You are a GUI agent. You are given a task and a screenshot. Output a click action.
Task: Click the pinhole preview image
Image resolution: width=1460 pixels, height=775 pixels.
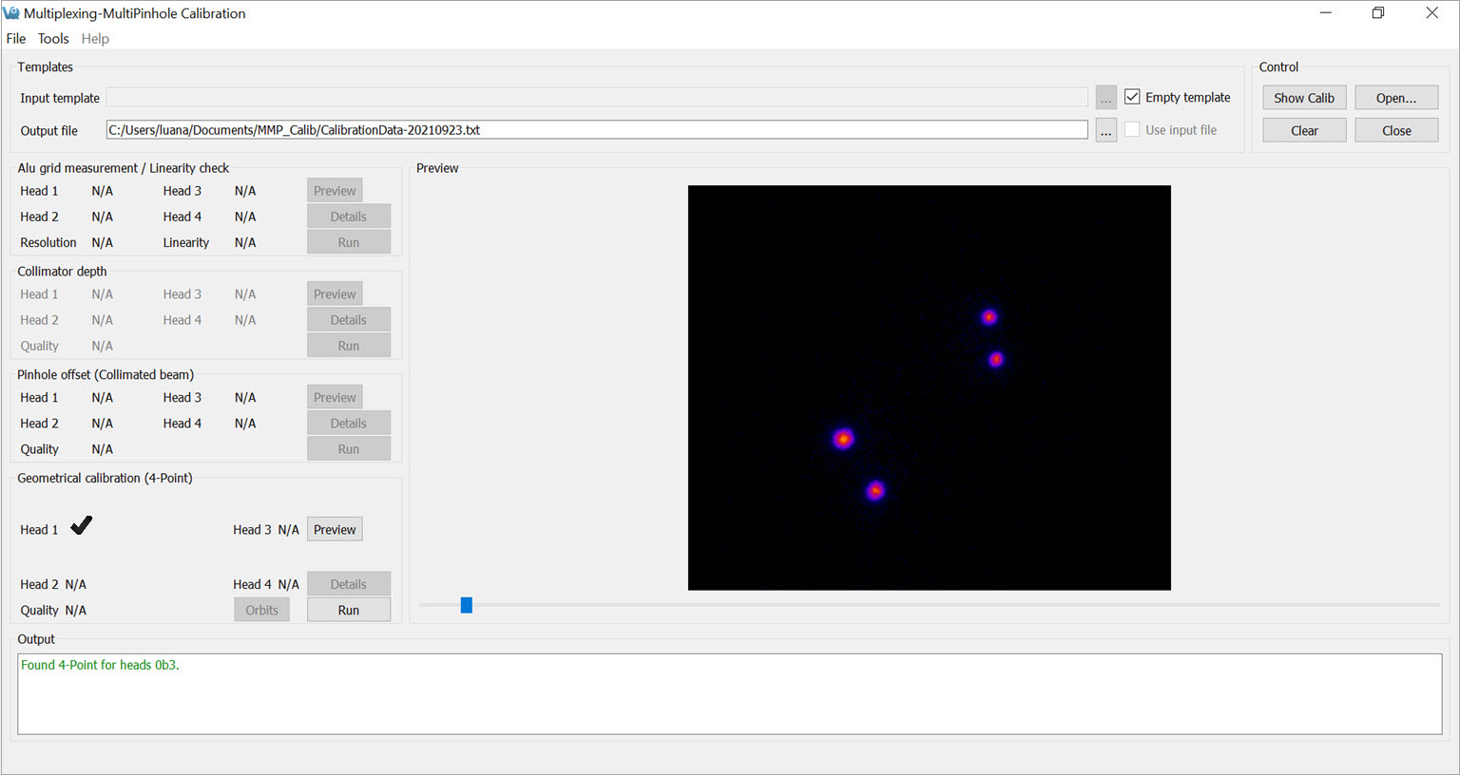click(x=929, y=387)
